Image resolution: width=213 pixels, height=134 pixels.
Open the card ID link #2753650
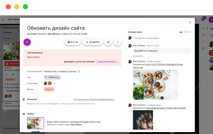[32, 34]
